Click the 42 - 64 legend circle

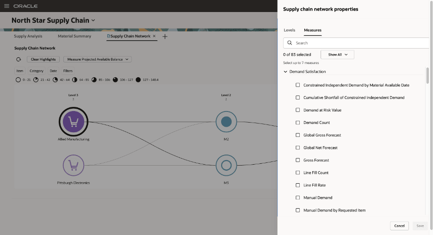55,80
